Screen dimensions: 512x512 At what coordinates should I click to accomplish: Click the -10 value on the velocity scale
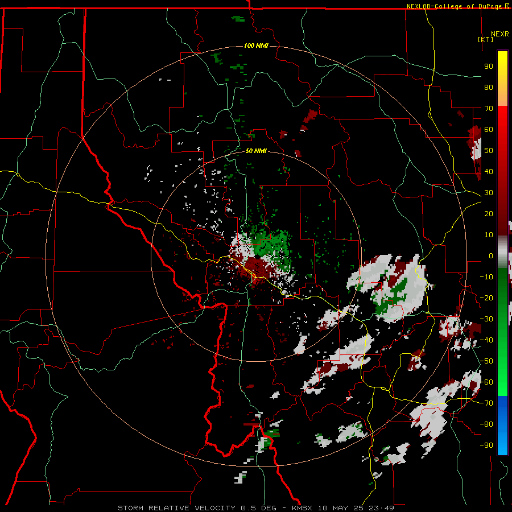[x=486, y=277]
